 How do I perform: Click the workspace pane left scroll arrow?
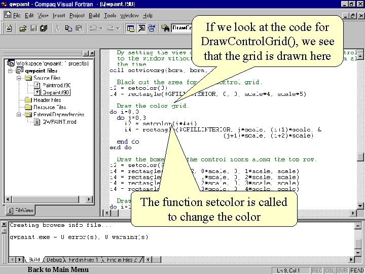point(8,199)
